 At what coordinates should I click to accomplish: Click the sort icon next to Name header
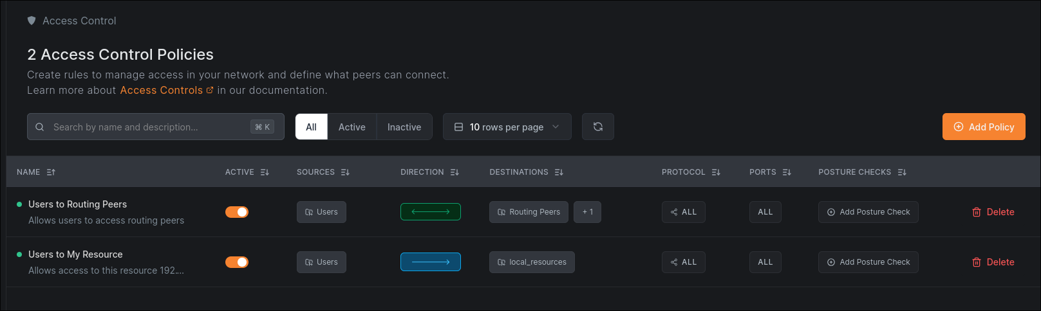51,172
